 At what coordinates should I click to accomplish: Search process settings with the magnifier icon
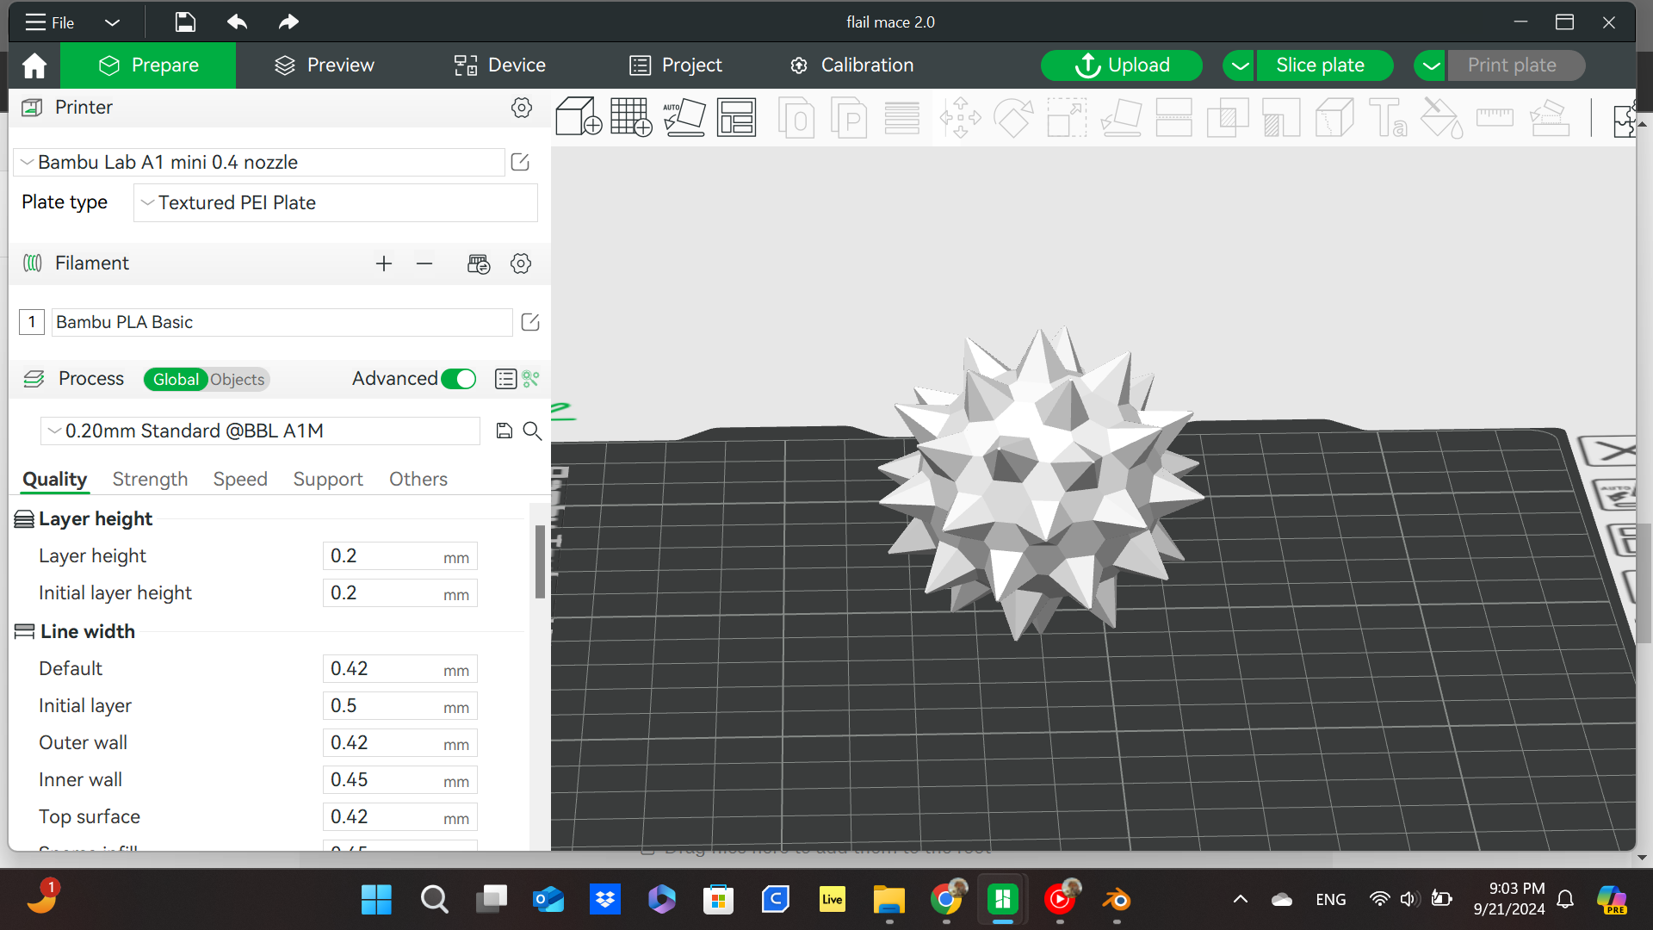point(532,431)
